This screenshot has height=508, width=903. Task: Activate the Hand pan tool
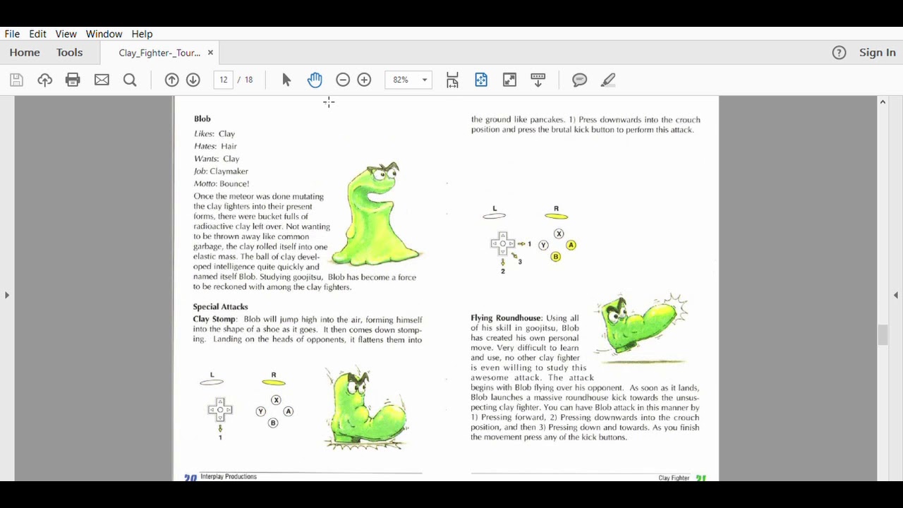[315, 80]
